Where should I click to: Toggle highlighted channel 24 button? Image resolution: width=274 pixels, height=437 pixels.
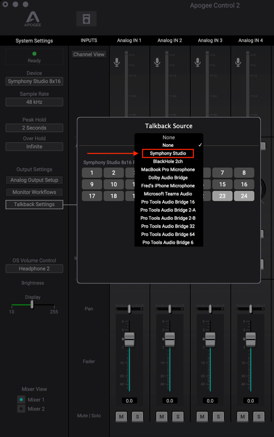(x=244, y=196)
